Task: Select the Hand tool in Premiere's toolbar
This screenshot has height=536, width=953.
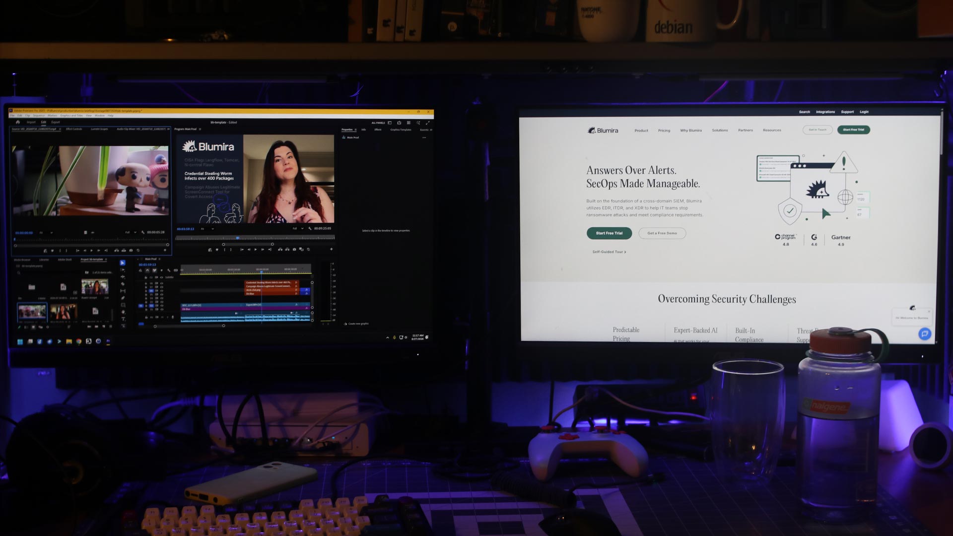Action: pyautogui.click(x=123, y=312)
